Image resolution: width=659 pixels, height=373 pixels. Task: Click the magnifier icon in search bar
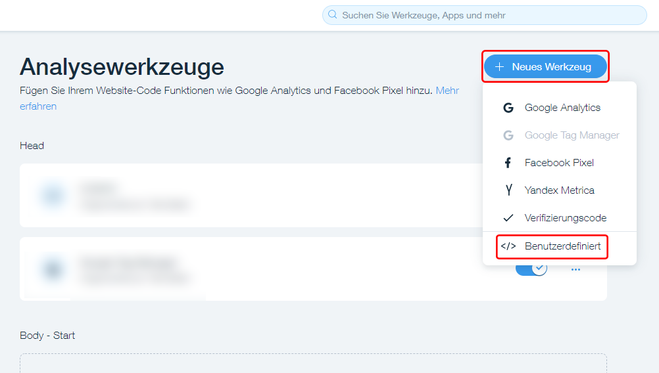click(332, 14)
